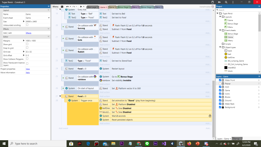
Task: Click the View link for Project properties
Action: tap(28, 69)
